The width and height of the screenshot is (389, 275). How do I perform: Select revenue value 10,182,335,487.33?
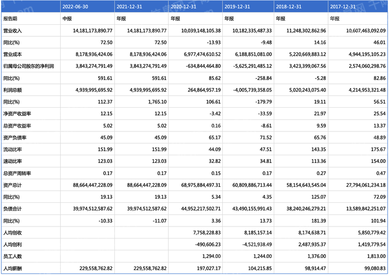(x=252, y=31)
